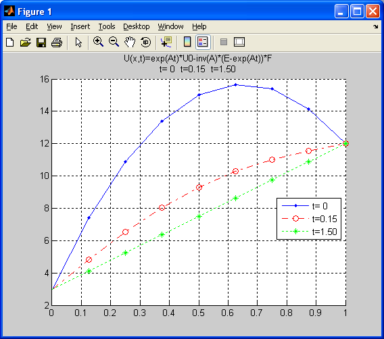Viewport: 384px width, 339px height.
Task: Insert a colorbar from the toolbar
Action: click(x=187, y=42)
